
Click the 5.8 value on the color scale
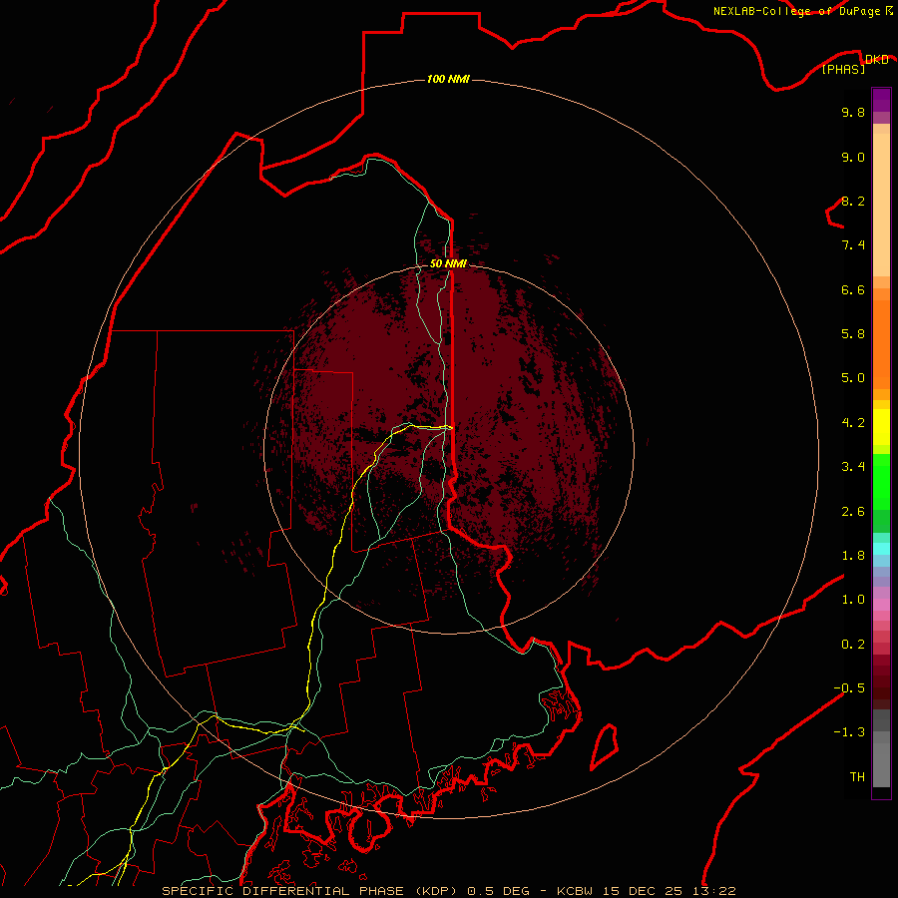(853, 334)
